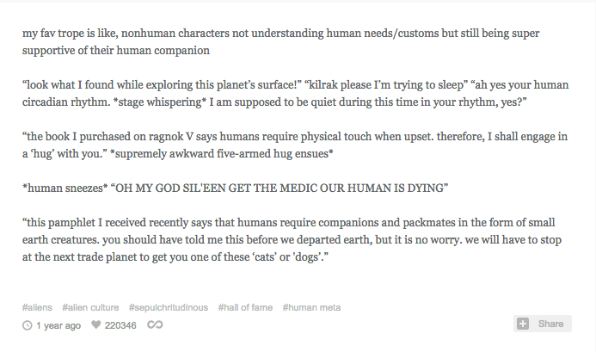Click the heart like icon
Image resolution: width=596 pixels, height=352 pixels.
[x=95, y=325]
